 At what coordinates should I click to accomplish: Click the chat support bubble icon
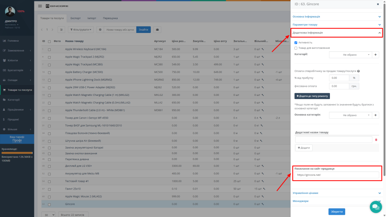[376, 207]
